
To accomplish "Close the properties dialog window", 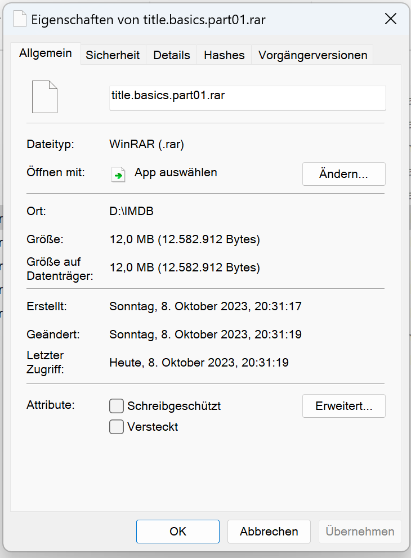I will tap(391, 19).
